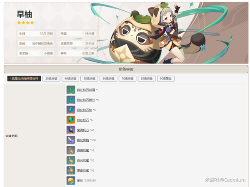Click the 晶化骨髓 material icon

coord(70,140)
